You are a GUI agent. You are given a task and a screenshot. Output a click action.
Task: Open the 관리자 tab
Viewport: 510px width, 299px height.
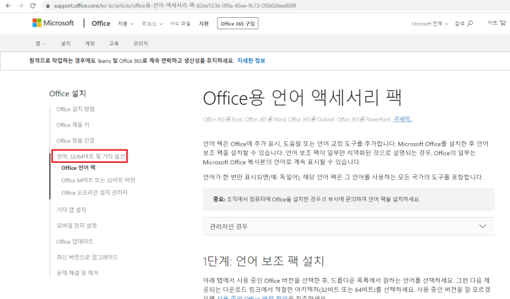point(140,43)
